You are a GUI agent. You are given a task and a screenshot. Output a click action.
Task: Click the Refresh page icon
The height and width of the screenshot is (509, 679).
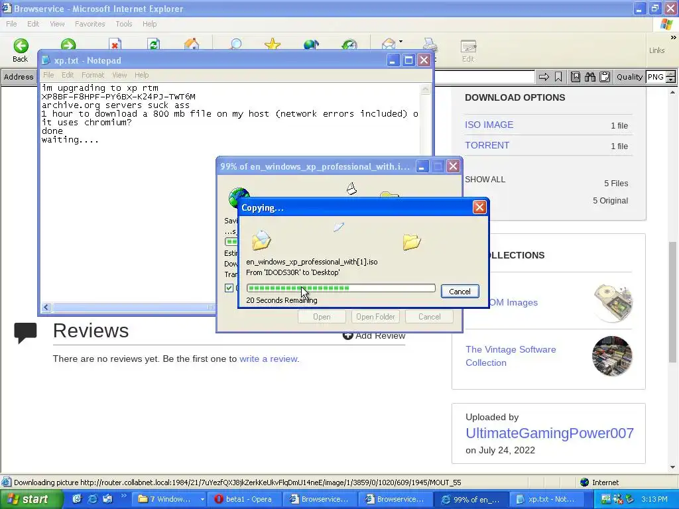(x=154, y=44)
